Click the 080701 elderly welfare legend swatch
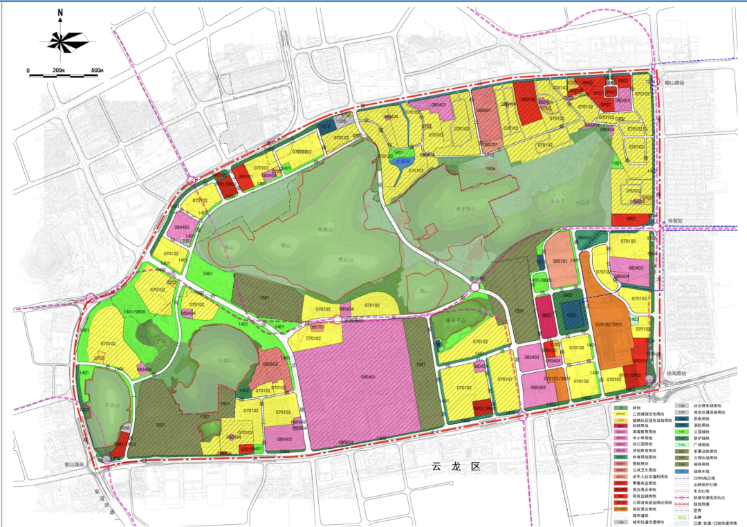747x527 pixels. click(620, 477)
